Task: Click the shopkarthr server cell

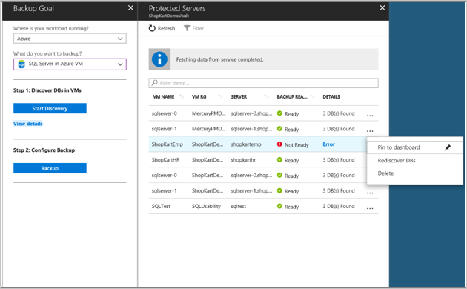Action: [243, 160]
